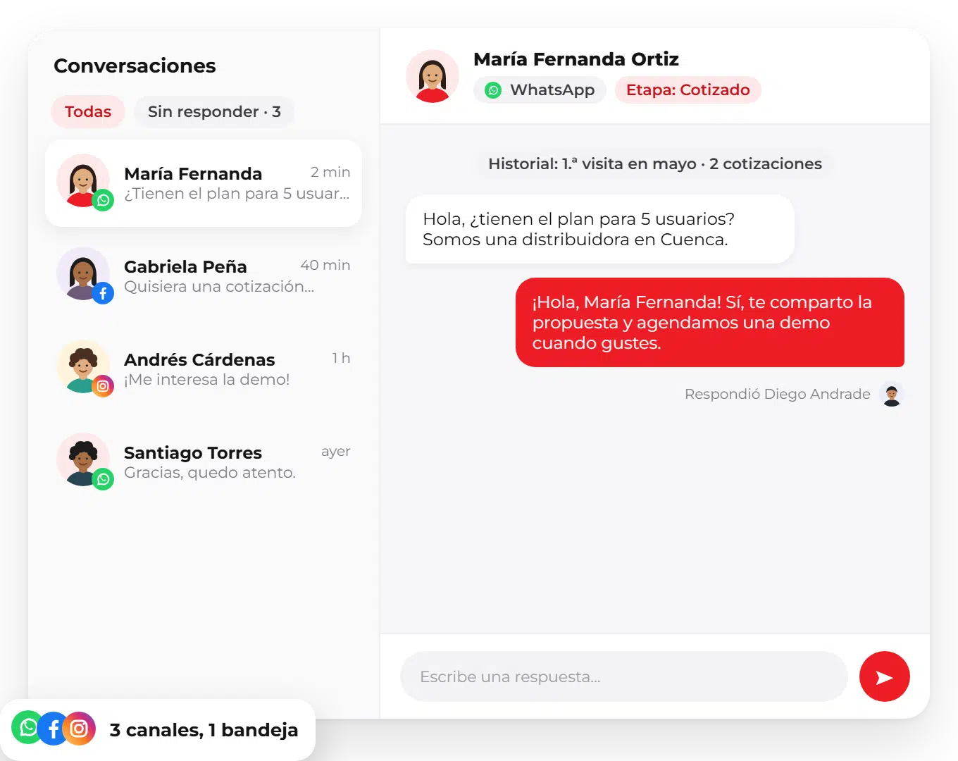This screenshot has height=761, width=958.
Task: Click the 1 h timestamp for Andrés Cárdenas
Action: pos(342,358)
